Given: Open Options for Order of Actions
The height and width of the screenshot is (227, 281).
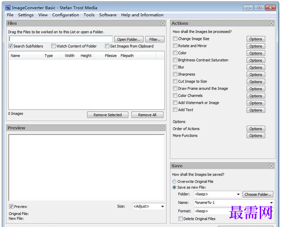Looking at the screenshot, I should click(256, 129).
